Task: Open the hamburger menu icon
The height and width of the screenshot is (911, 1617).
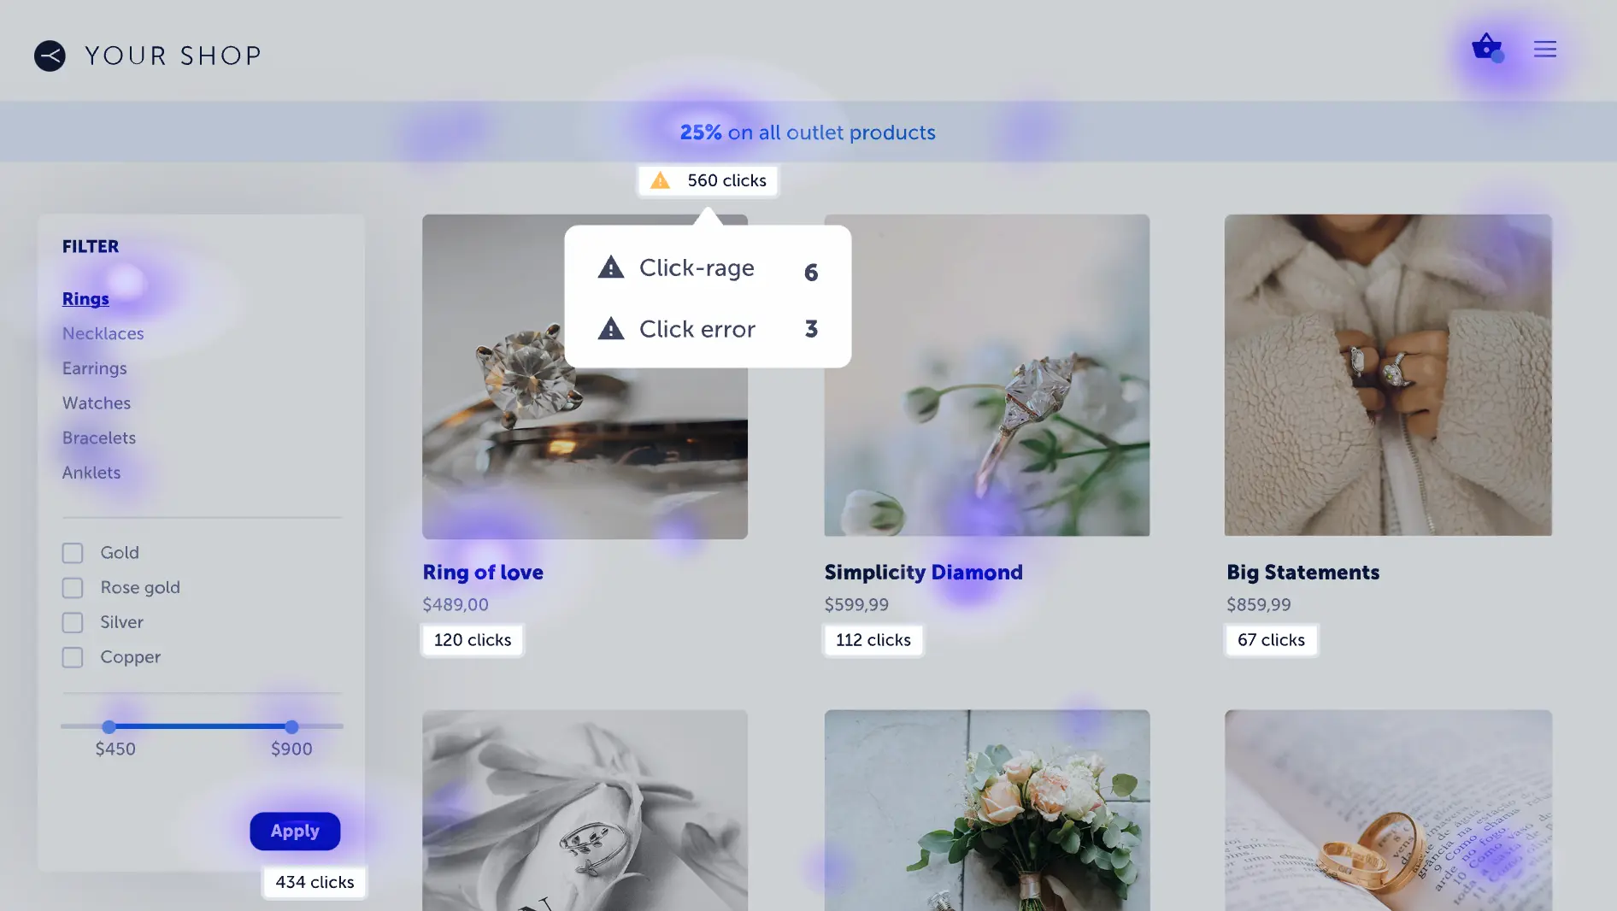Action: point(1544,49)
